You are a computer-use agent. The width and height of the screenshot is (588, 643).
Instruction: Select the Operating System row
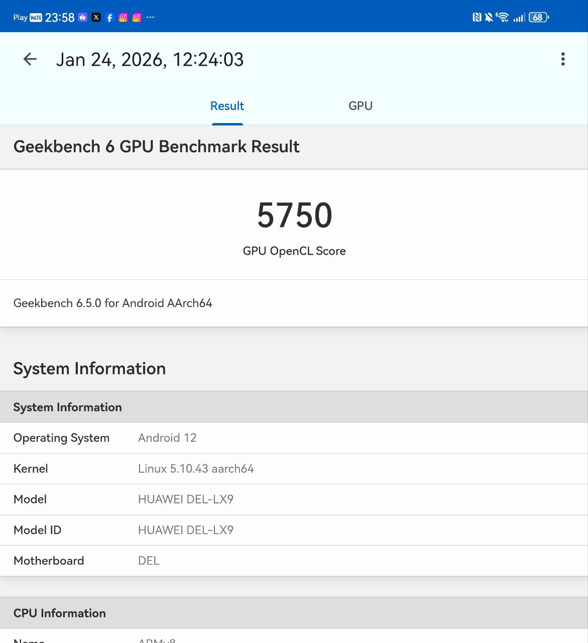tap(294, 438)
